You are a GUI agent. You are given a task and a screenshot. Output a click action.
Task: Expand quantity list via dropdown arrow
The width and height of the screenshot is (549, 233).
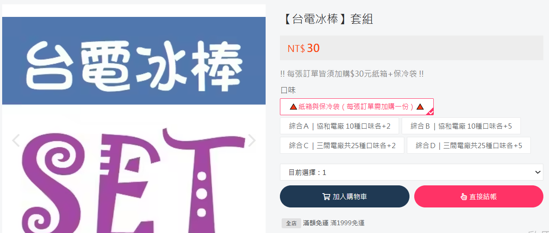(538, 172)
